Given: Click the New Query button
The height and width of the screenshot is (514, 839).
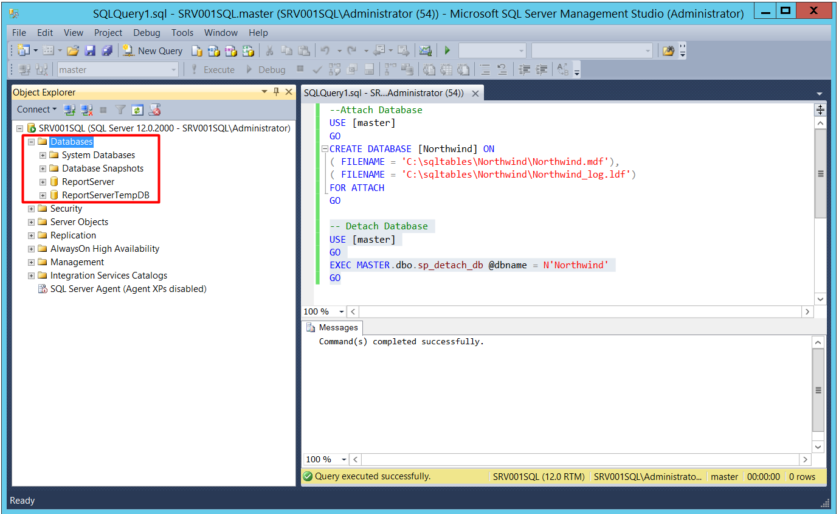Looking at the screenshot, I should pos(152,50).
